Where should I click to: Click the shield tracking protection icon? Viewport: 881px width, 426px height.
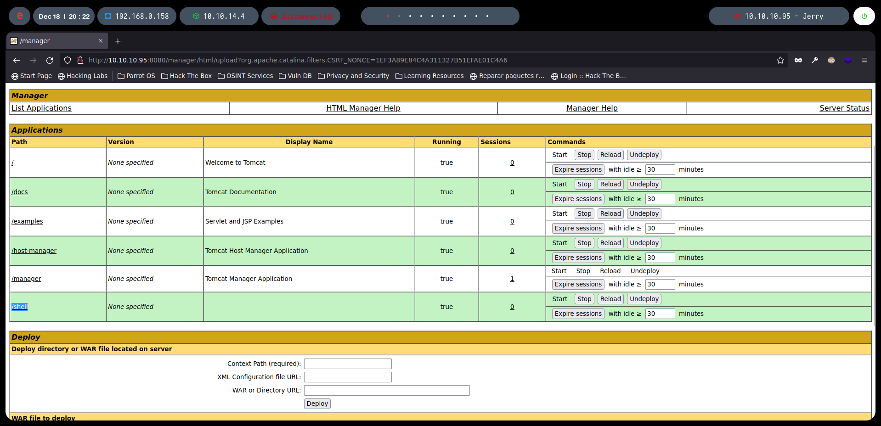[68, 60]
